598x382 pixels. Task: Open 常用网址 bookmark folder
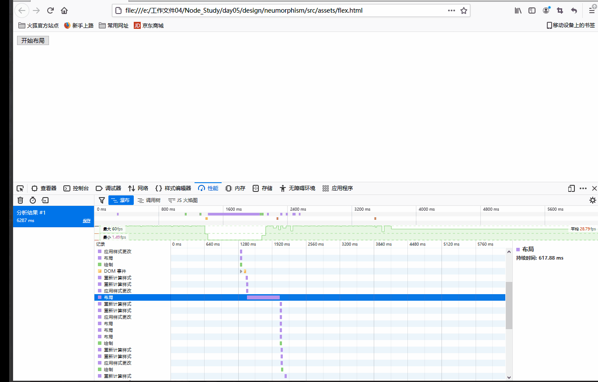(x=114, y=26)
